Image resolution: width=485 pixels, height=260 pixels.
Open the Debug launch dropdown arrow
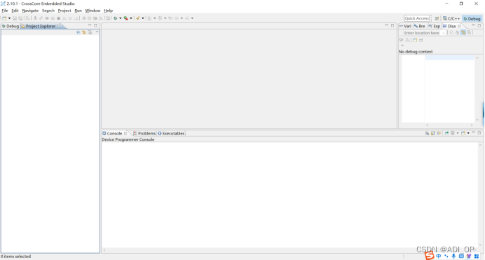pyautogui.click(x=121, y=18)
